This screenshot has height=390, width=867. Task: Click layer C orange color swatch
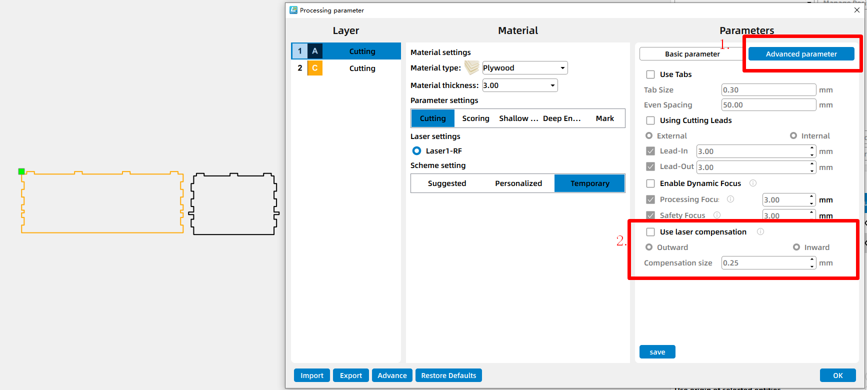tap(315, 68)
